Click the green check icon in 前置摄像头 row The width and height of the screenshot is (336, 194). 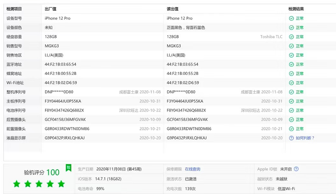[x=291, y=129]
